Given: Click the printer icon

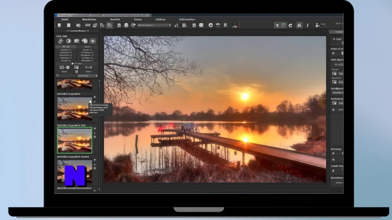Looking at the screenshot, I should click(x=126, y=25).
